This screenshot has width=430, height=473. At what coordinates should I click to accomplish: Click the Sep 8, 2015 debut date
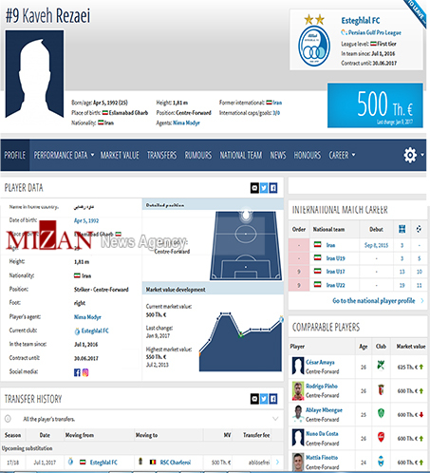point(376,245)
